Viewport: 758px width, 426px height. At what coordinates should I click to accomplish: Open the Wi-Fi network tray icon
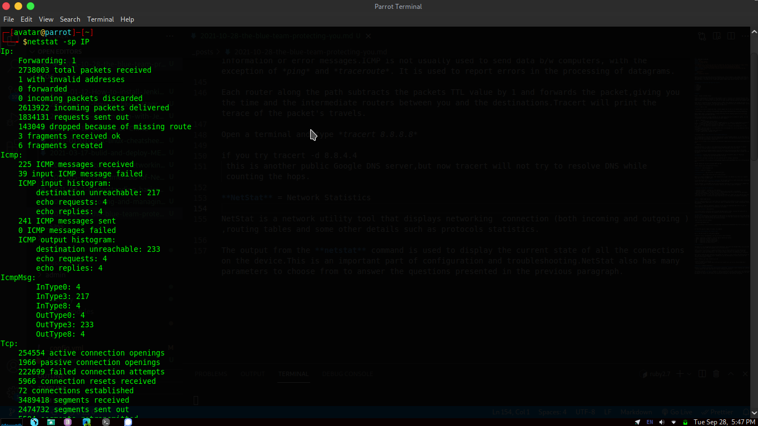click(x=674, y=422)
